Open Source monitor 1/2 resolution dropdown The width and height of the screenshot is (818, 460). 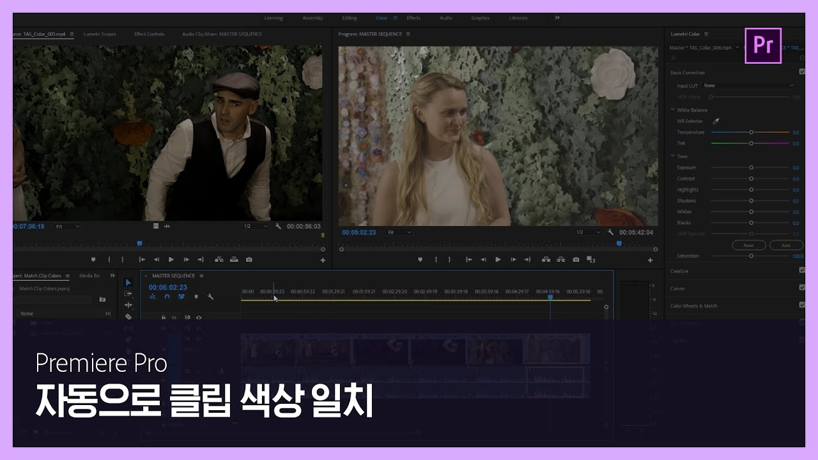255,226
